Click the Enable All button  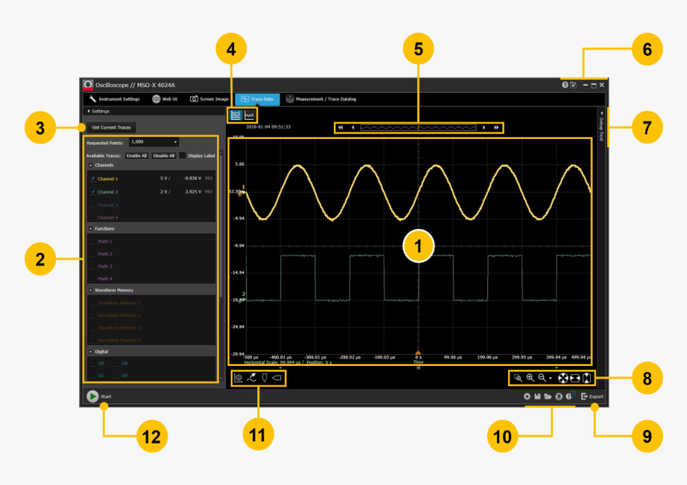(x=137, y=156)
